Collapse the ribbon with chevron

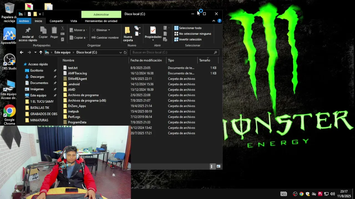point(214,21)
